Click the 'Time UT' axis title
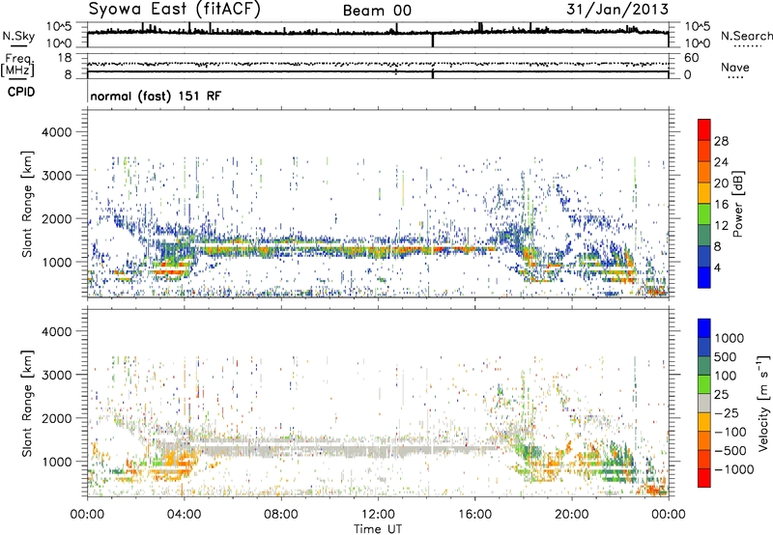This screenshot has height=535, width=773. 378,529
